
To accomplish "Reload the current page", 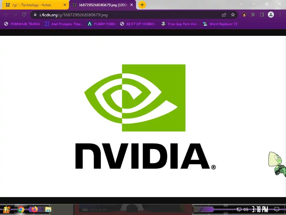I will pos(24,15).
